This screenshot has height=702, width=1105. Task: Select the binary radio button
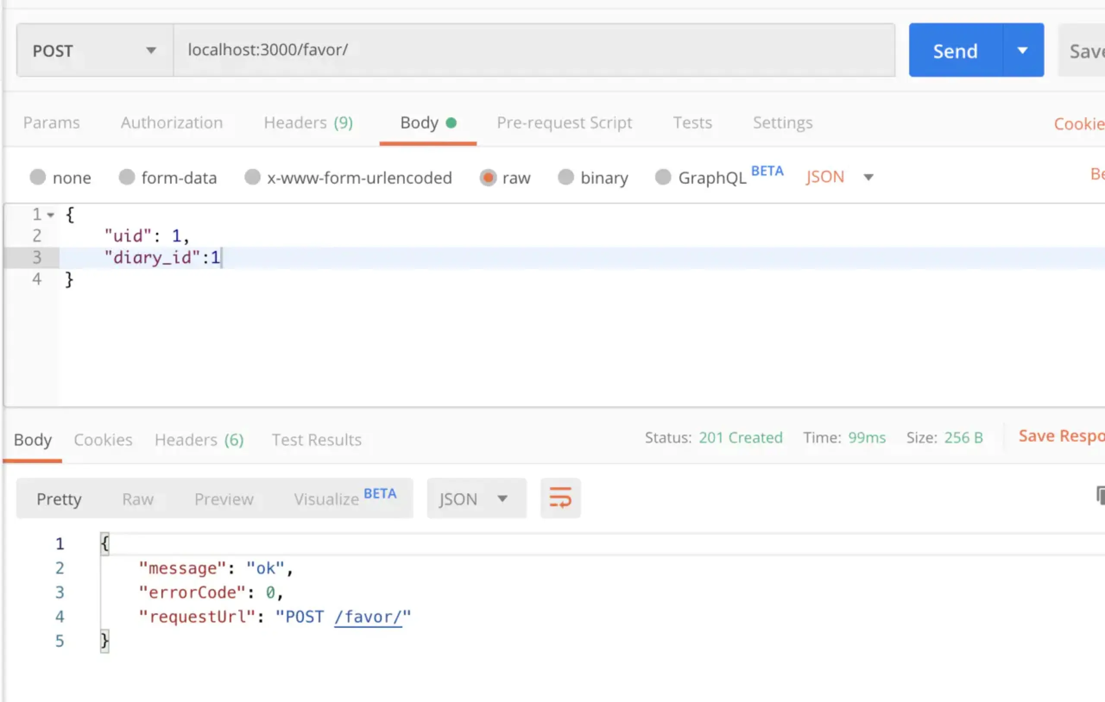[x=566, y=177]
